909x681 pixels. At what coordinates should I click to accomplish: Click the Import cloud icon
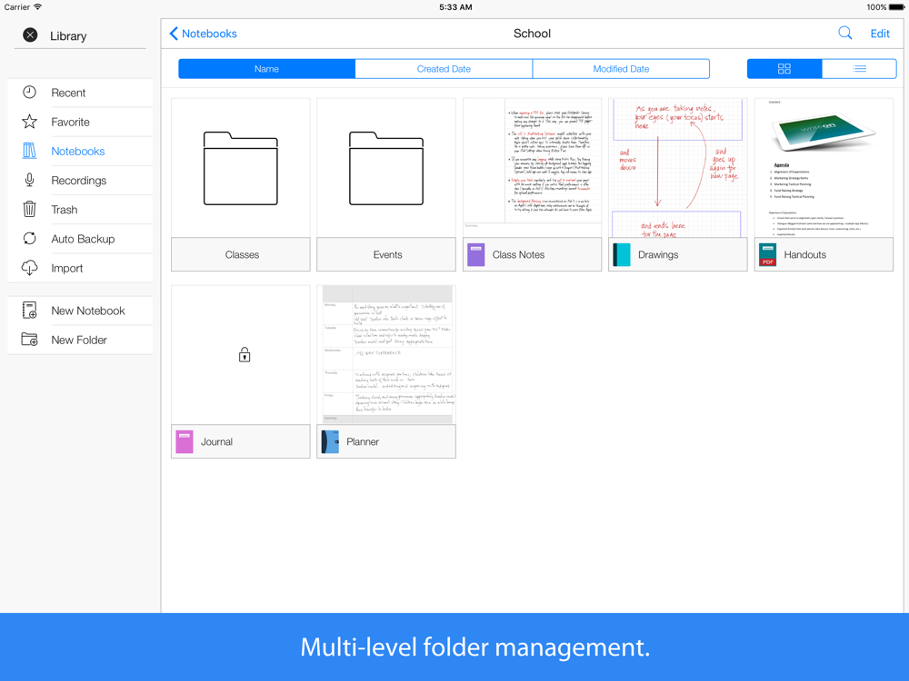click(30, 268)
